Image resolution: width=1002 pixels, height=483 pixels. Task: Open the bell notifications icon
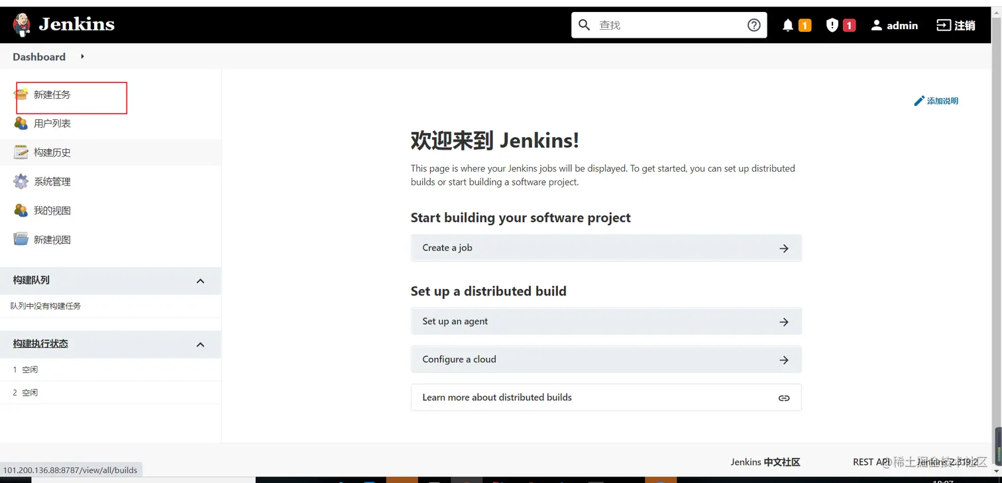788,25
